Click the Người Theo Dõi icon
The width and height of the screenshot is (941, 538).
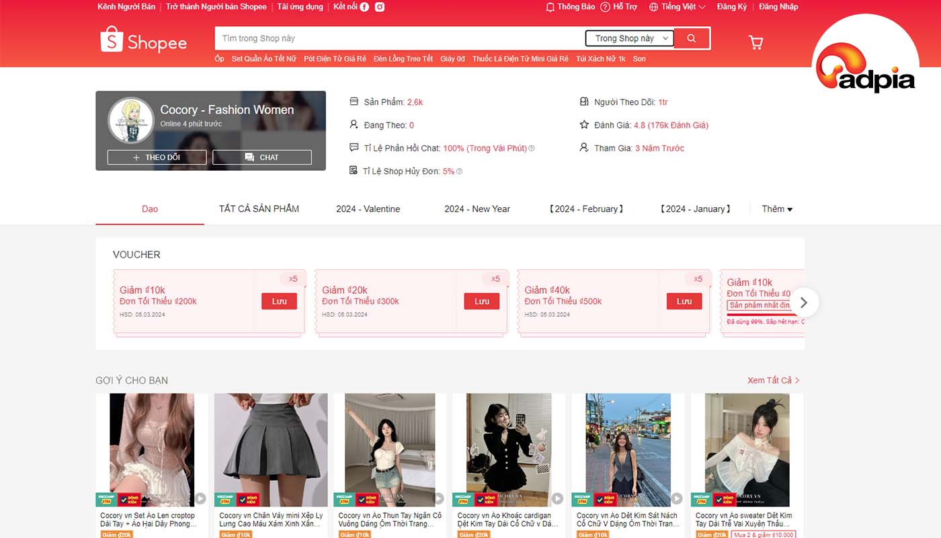click(583, 102)
